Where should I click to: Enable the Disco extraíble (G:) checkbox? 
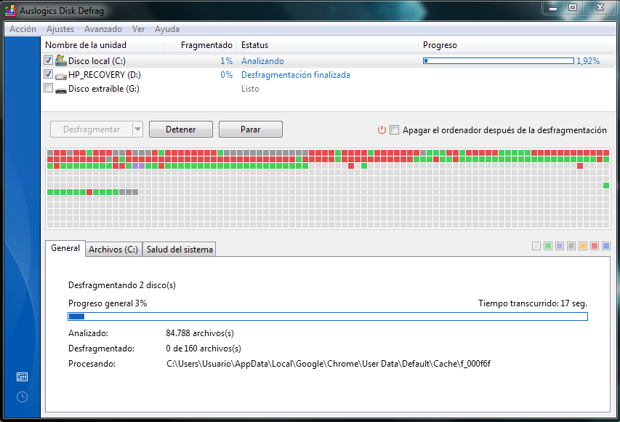[x=48, y=87]
